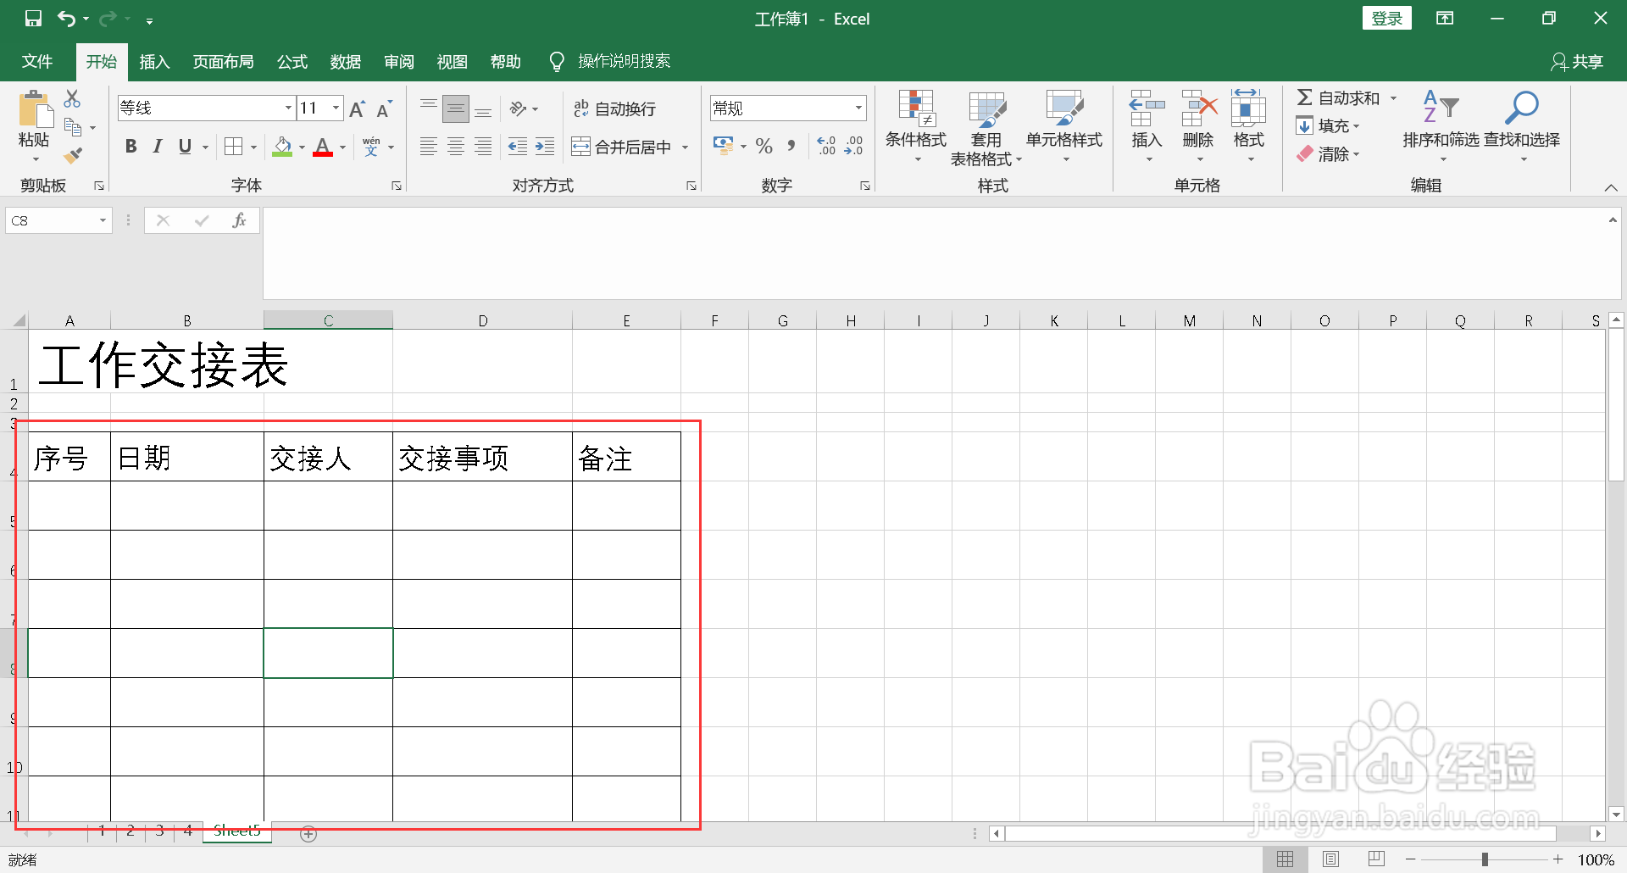Click the 百分比样式 (Percent Style) icon

764,146
